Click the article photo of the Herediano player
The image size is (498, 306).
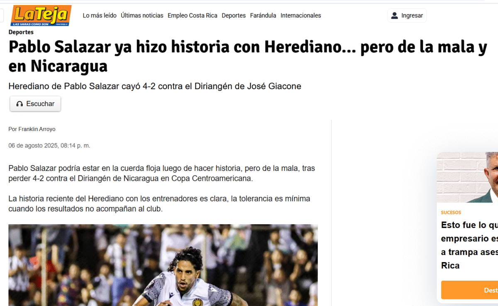[x=163, y=265]
